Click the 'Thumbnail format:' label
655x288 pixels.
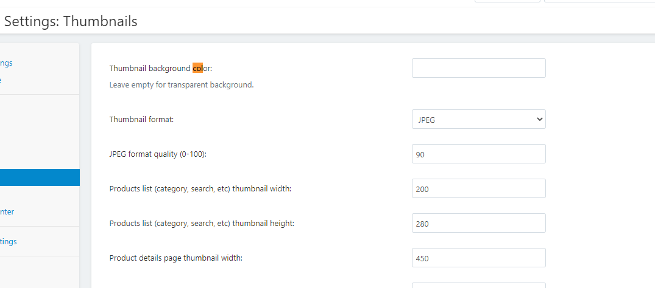click(141, 119)
